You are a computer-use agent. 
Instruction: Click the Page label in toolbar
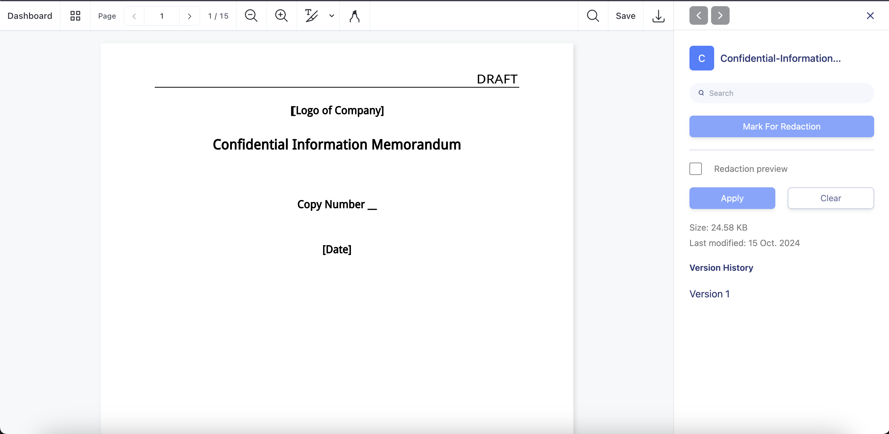pos(107,16)
